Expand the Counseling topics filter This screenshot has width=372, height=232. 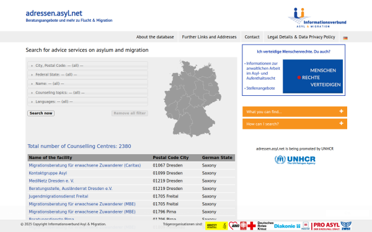(87, 92)
